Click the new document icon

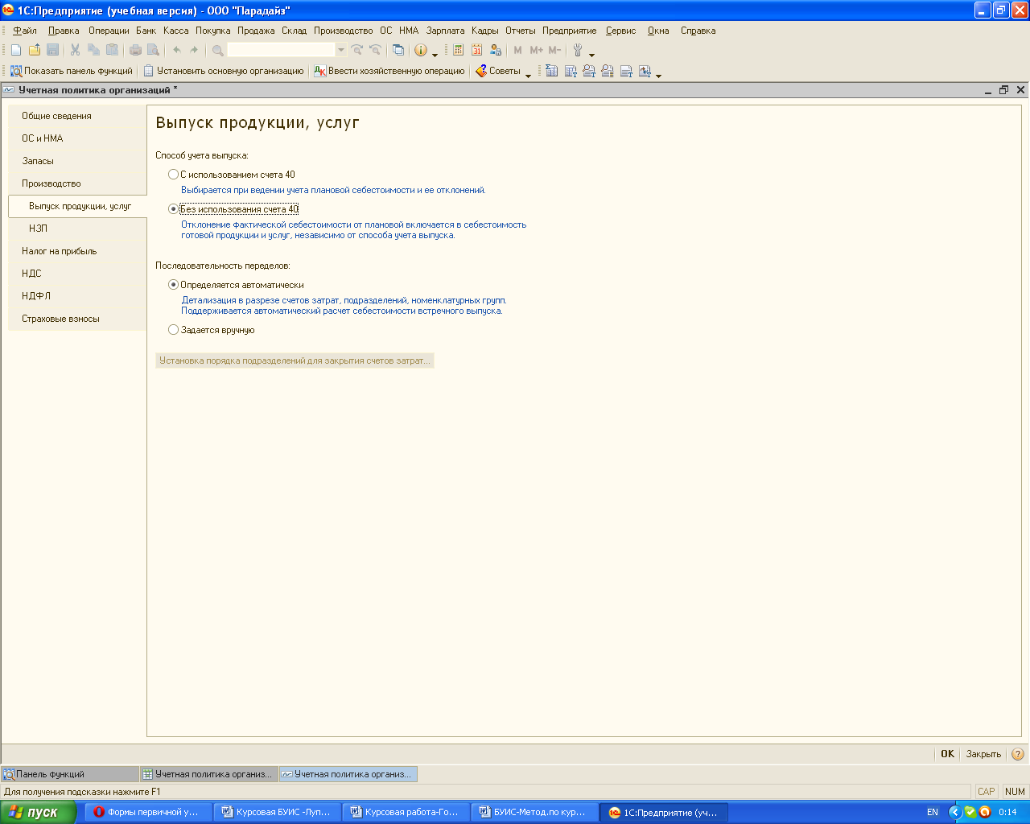(x=16, y=50)
